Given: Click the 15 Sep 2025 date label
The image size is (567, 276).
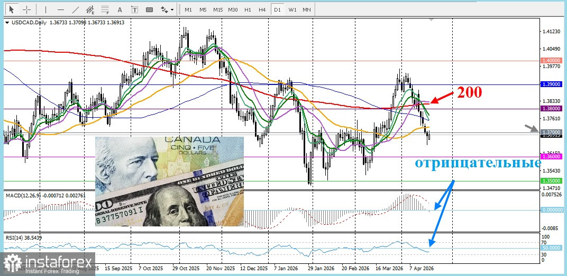Looking at the screenshot, I should 118,269.
